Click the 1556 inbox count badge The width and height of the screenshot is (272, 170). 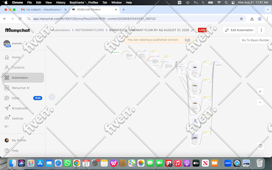pyautogui.click(x=38, y=98)
